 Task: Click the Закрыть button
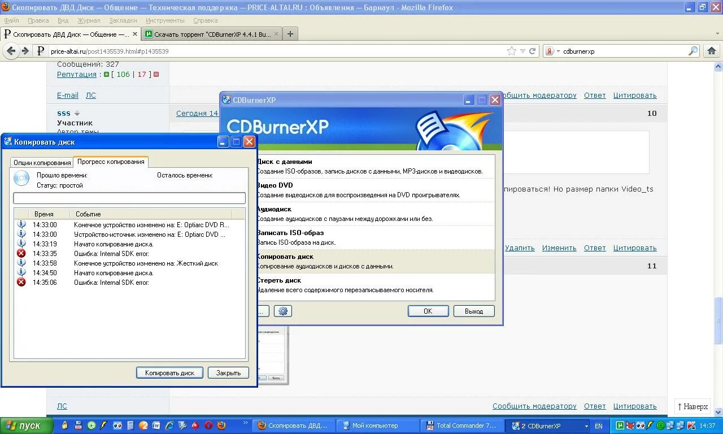(228, 373)
